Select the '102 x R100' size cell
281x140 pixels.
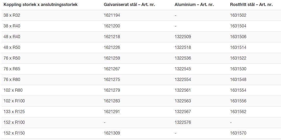click(14, 101)
